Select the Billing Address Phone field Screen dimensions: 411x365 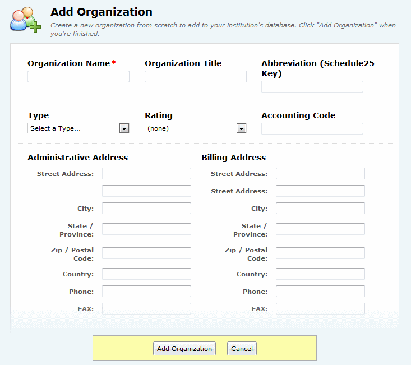320,292
